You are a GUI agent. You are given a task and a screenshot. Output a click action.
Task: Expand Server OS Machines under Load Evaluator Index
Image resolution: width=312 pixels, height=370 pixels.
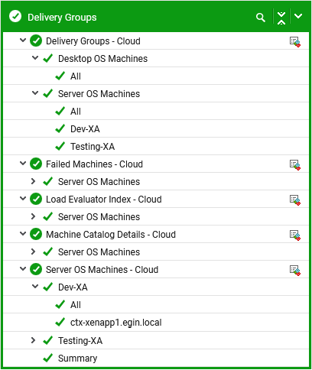[33, 216]
